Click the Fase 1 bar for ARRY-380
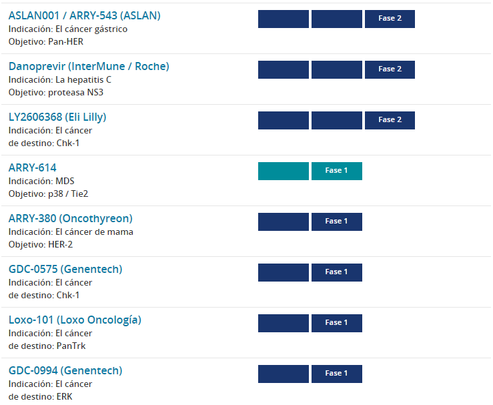The image size is (493, 405). [337, 222]
